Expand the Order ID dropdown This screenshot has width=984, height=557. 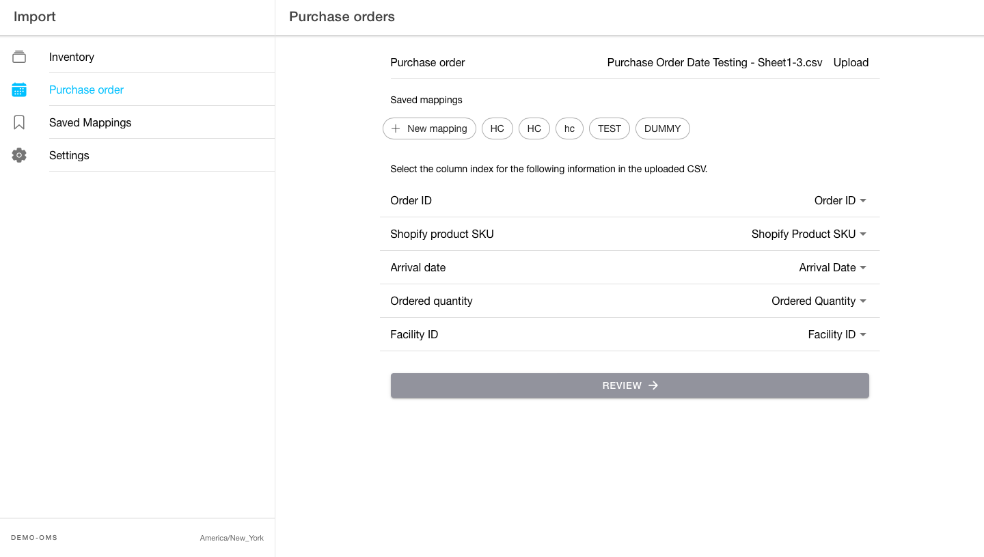point(840,200)
